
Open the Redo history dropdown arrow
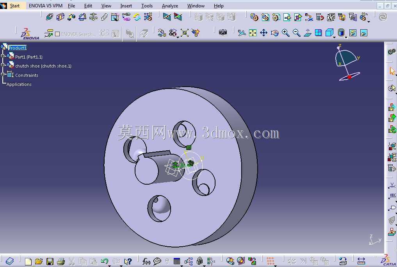121,266
